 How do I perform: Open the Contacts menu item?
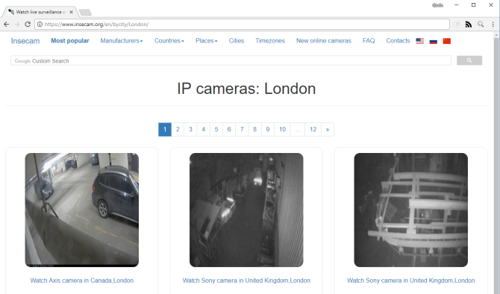(x=398, y=41)
